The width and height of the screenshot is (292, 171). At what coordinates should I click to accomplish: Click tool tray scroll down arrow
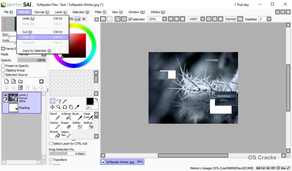pyautogui.click(x=96, y=136)
